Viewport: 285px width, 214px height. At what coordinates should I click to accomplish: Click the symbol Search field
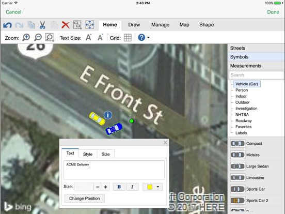(x=256, y=75)
